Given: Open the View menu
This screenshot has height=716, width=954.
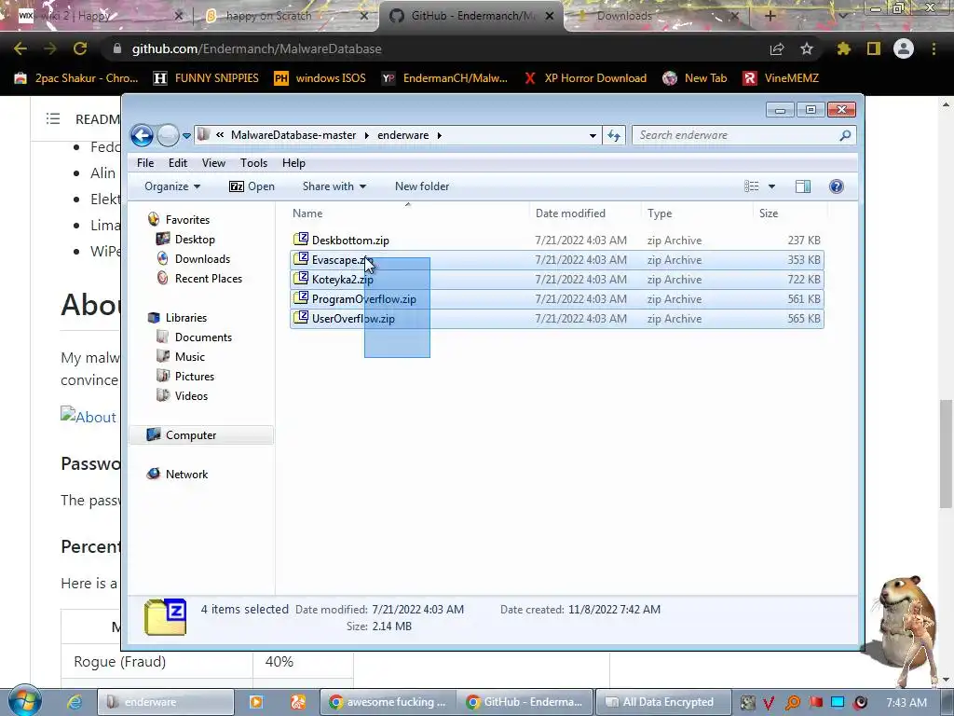Looking at the screenshot, I should (213, 163).
